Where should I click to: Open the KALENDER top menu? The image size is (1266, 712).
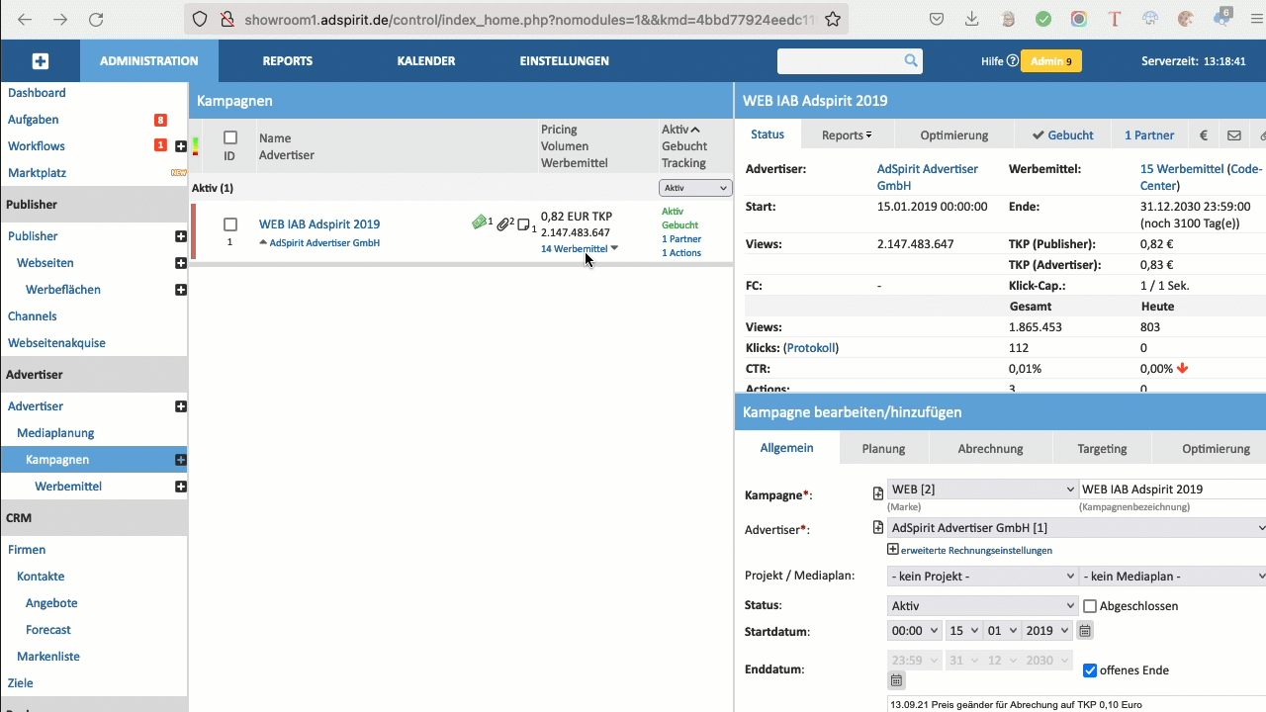point(426,61)
